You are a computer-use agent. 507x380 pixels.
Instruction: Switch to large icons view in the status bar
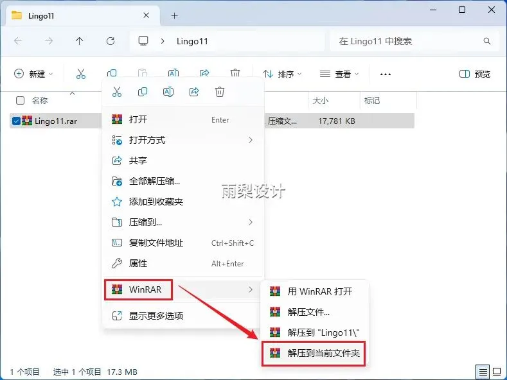click(x=497, y=372)
